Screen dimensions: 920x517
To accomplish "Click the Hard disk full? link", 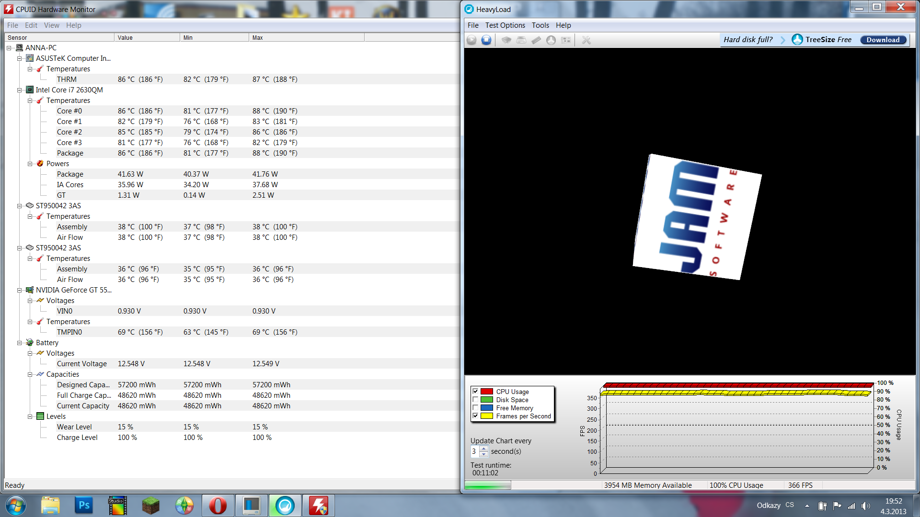I will coord(747,40).
